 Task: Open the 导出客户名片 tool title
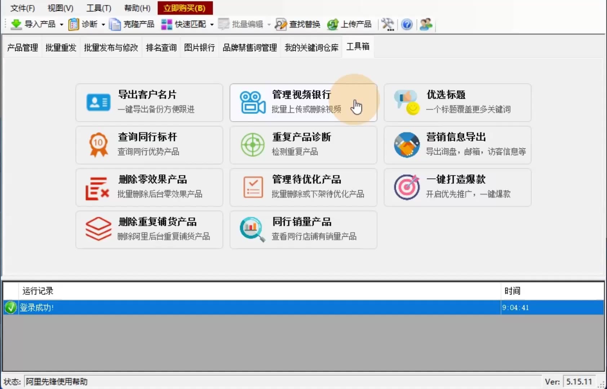click(147, 95)
